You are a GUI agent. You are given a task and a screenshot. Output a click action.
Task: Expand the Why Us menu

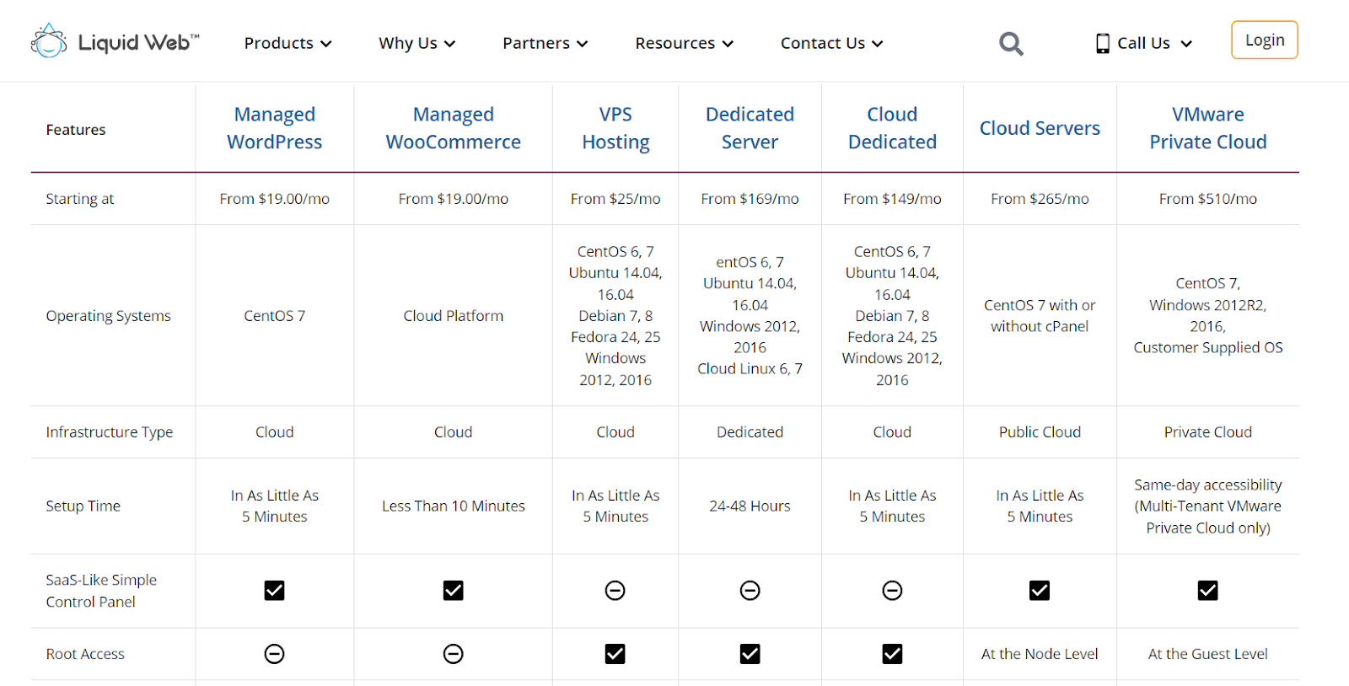pyautogui.click(x=417, y=43)
